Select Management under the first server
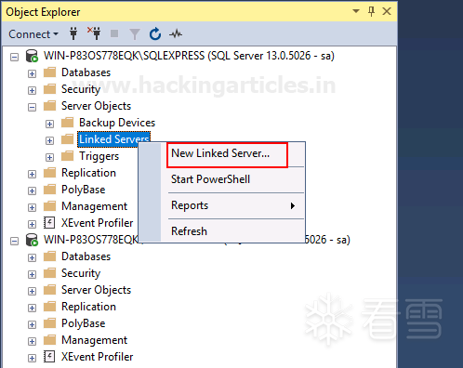 click(x=94, y=206)
